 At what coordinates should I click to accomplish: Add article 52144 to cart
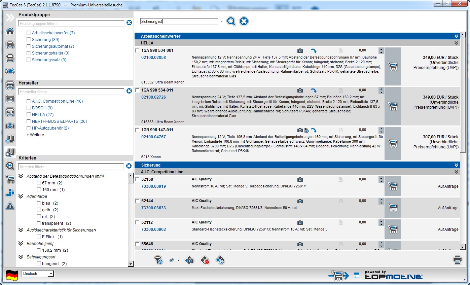pos(393,208)
